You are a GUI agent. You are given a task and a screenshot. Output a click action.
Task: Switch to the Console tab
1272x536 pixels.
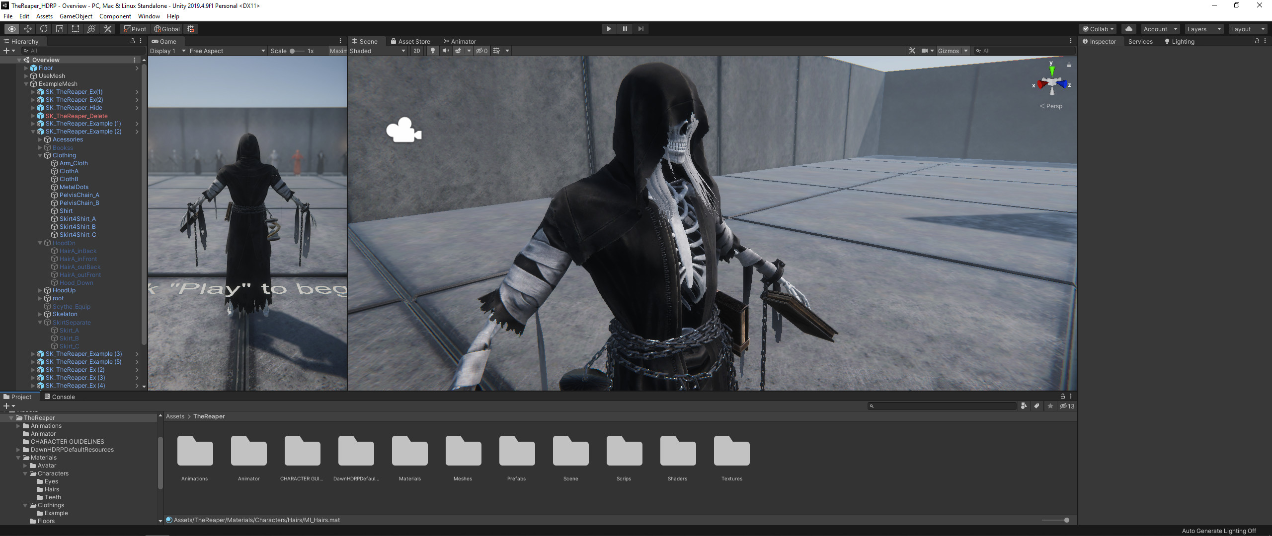[60, 397]
